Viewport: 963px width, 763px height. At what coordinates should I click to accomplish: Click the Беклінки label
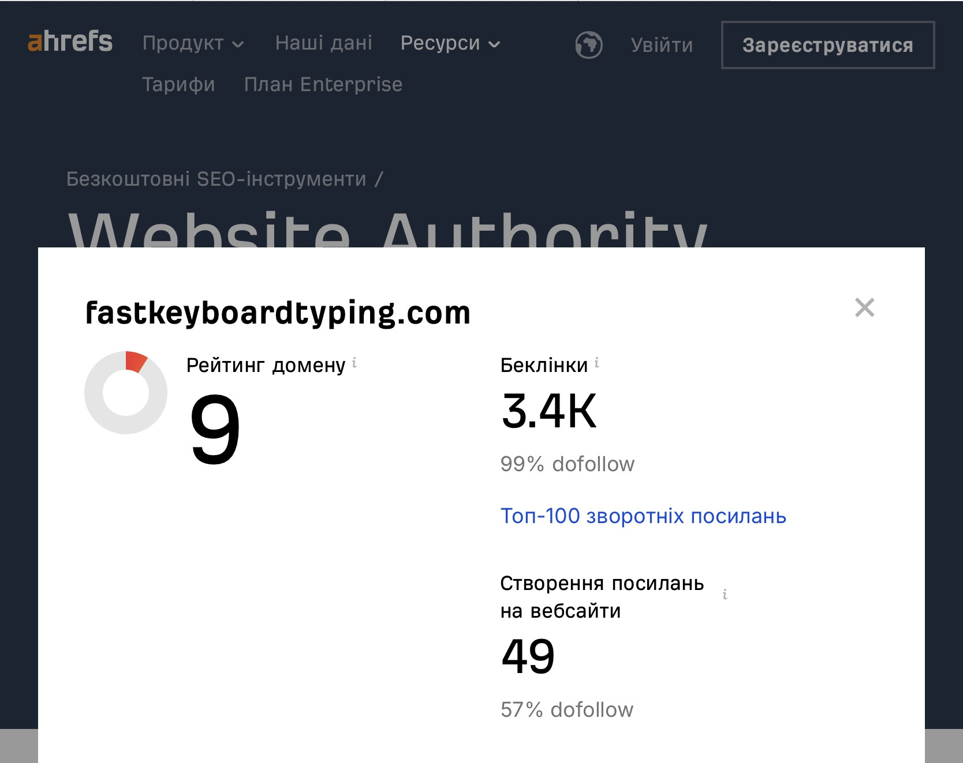544,366
